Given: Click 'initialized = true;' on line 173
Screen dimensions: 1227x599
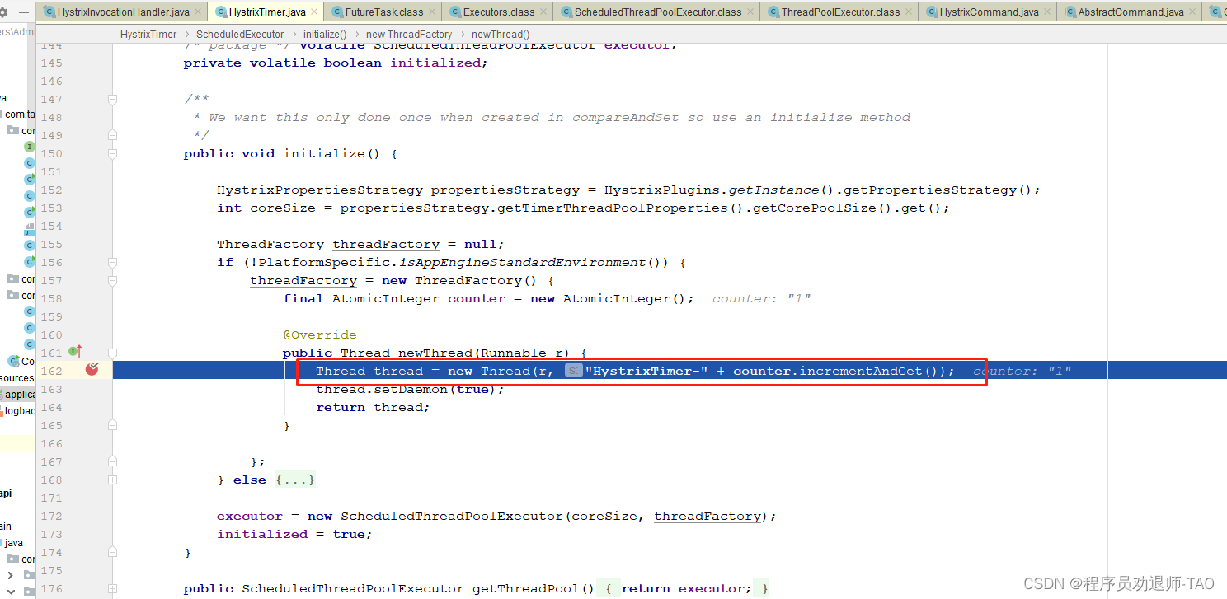Looking at the screenshot, I should pyautogui.click(x=294, y=535).
